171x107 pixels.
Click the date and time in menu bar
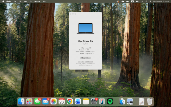tap(161, 1)
